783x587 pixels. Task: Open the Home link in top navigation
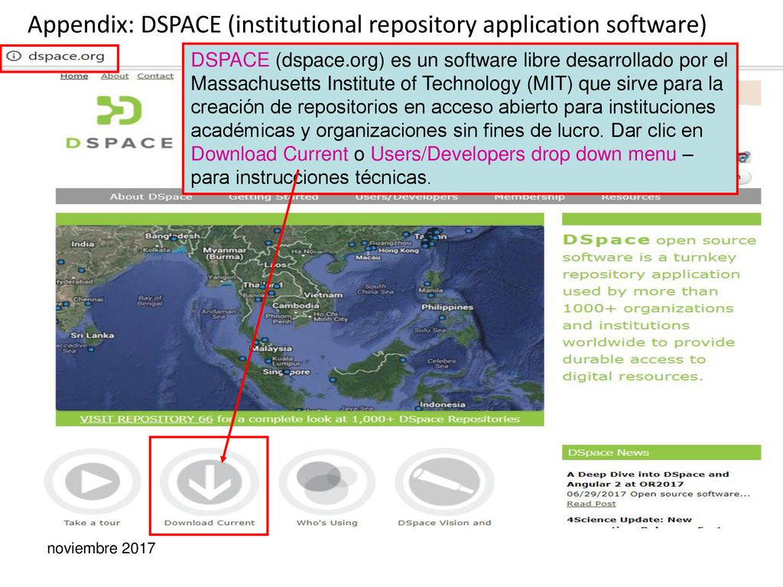pyautogui.click(x=74, y=76)
